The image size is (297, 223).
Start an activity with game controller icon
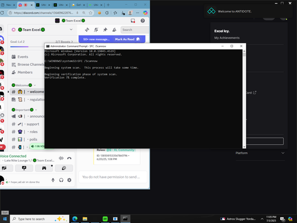coord(44,168)
